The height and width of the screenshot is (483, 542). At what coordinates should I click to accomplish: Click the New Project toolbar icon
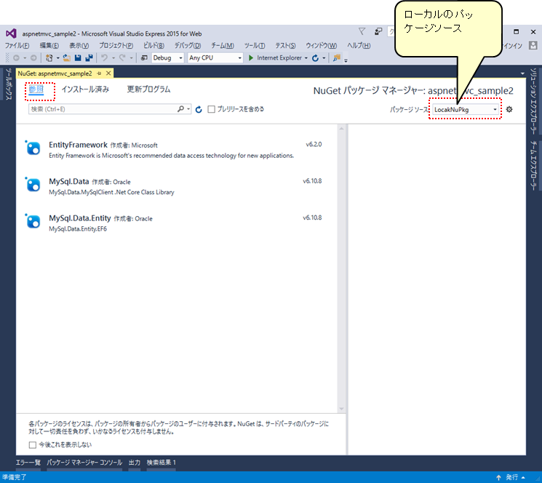49,58
